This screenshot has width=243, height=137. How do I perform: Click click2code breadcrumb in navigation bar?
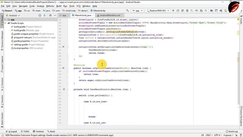pos(69,11)
